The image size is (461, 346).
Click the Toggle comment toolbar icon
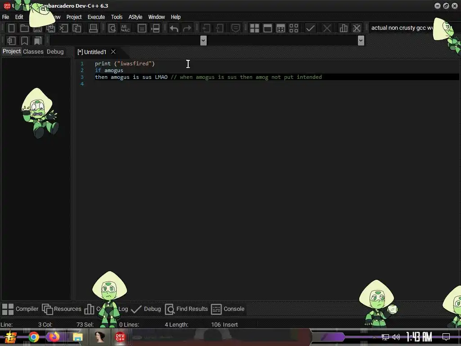tap(235, 28)
